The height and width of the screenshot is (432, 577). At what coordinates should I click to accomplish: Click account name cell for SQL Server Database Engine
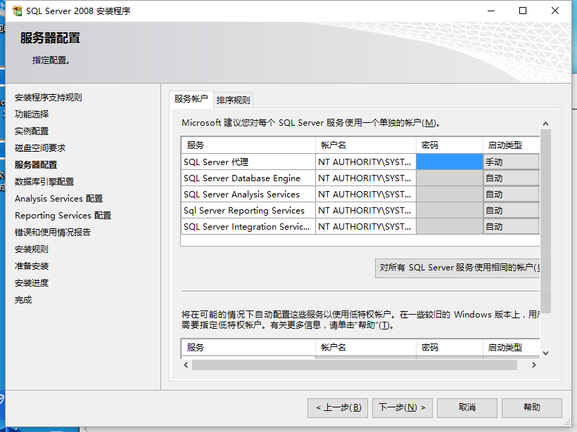pos(366,178)
